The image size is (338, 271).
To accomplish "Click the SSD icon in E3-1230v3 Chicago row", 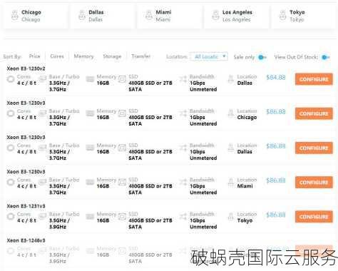I will [x=122, y=113].
